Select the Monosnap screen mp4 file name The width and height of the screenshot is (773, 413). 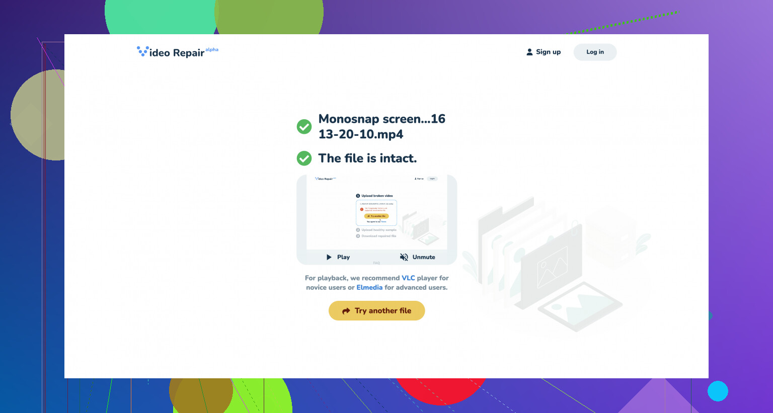click(x=381, y=126)
